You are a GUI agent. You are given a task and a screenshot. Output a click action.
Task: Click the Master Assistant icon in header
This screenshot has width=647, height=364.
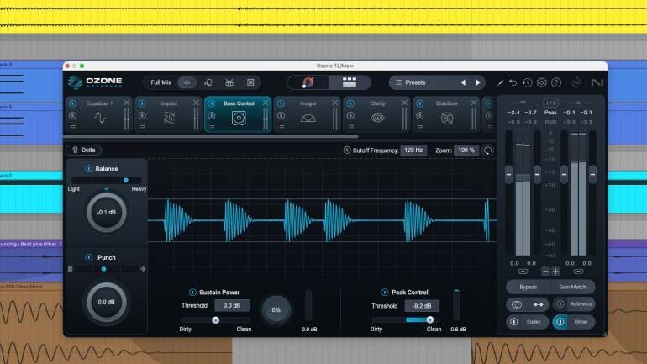[x=308, y=82]
